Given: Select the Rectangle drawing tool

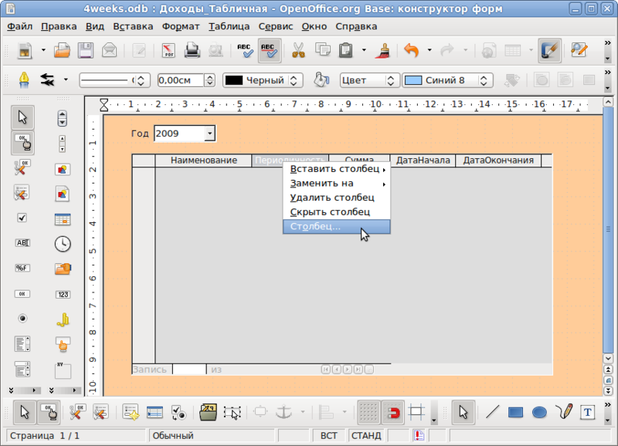Looking at the screenshot, I should click(x=515, y=413).
